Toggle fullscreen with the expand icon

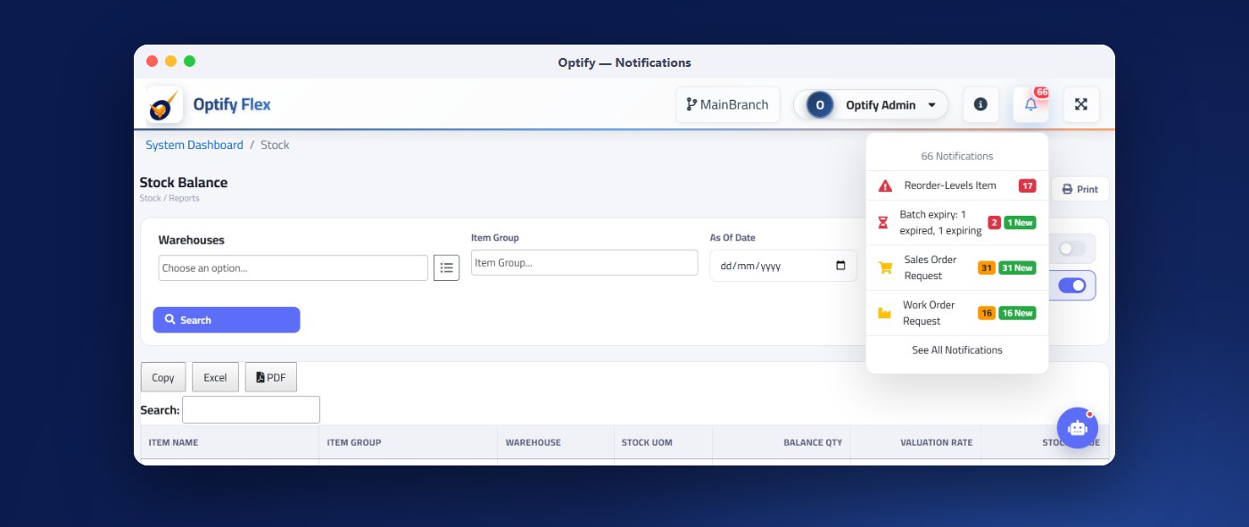click(x=1081, y=104)
